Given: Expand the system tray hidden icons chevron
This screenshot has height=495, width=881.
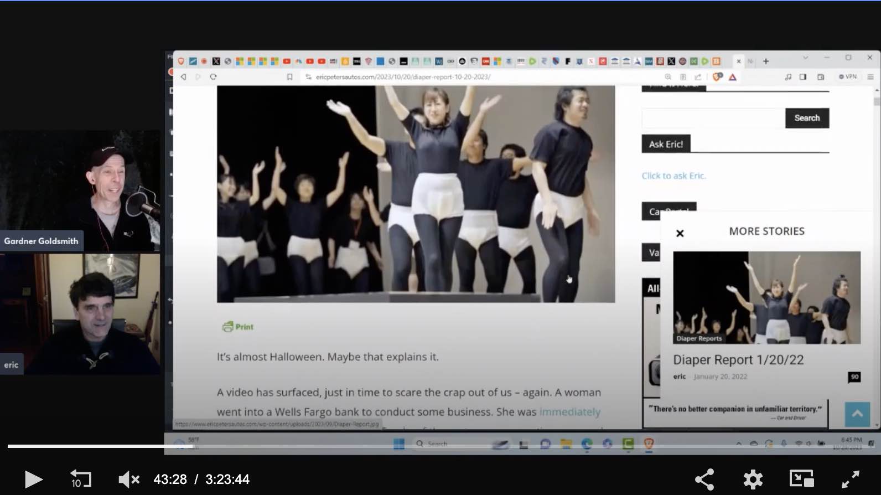Looking at the screenshot, I should tap(739, 444).
